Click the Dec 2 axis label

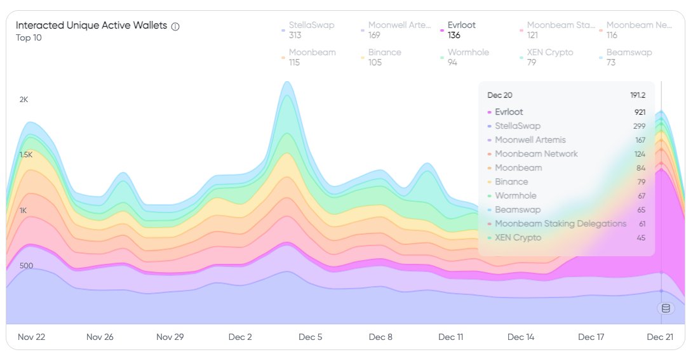pos(240,337)
